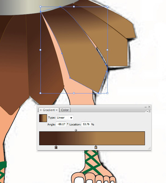Click the top-left bounding box handle
Screen dimensions: 166x183
pyautogui.click(x=40, y=7)
